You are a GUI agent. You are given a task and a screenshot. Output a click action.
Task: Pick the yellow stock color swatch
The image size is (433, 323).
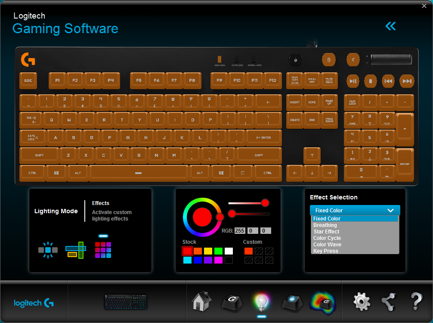coord(208,251)
